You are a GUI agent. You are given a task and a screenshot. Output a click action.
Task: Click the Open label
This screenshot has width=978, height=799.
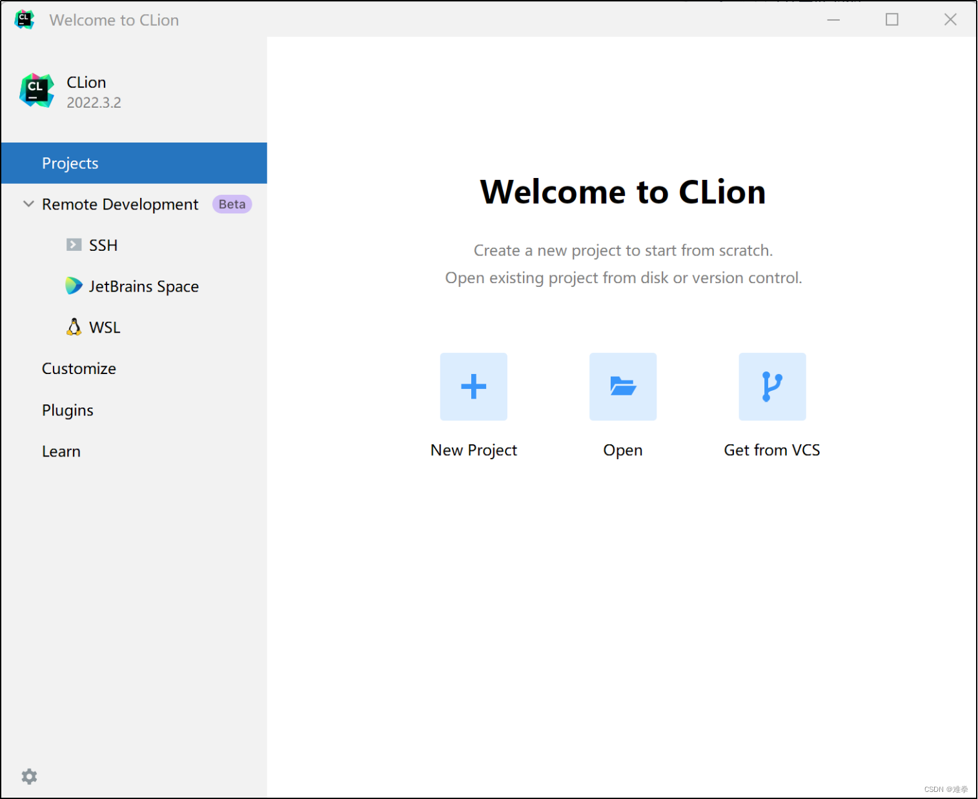click(x=623, y=450)
